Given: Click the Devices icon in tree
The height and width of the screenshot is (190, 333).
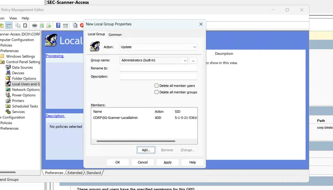Looking at the screenshot, I should [8, 73].
